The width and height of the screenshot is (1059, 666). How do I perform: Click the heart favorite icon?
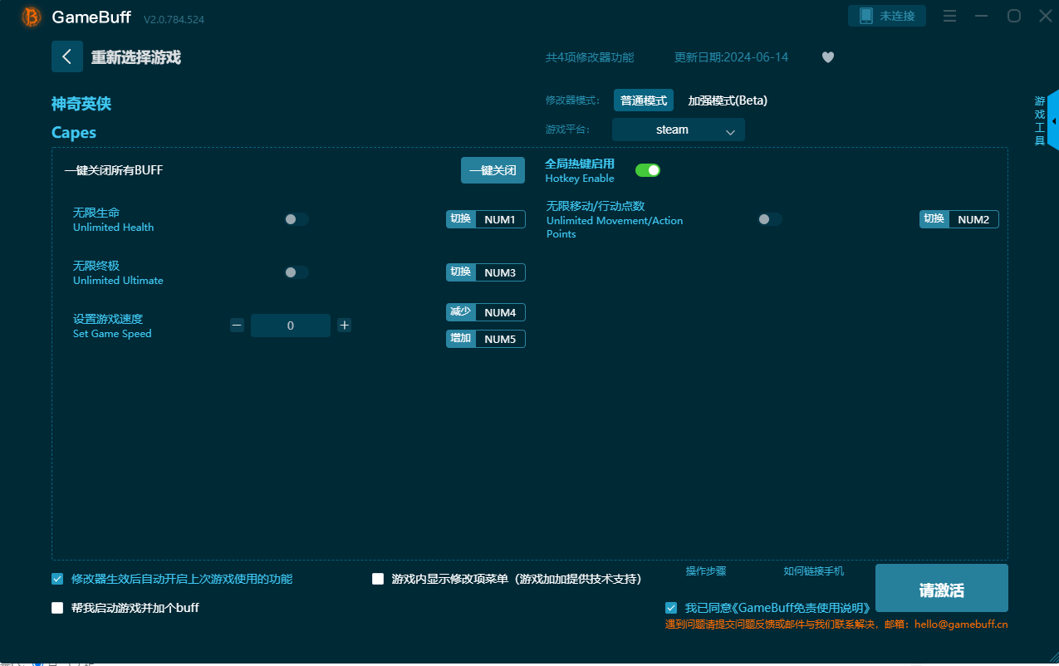tap(827, 57)
